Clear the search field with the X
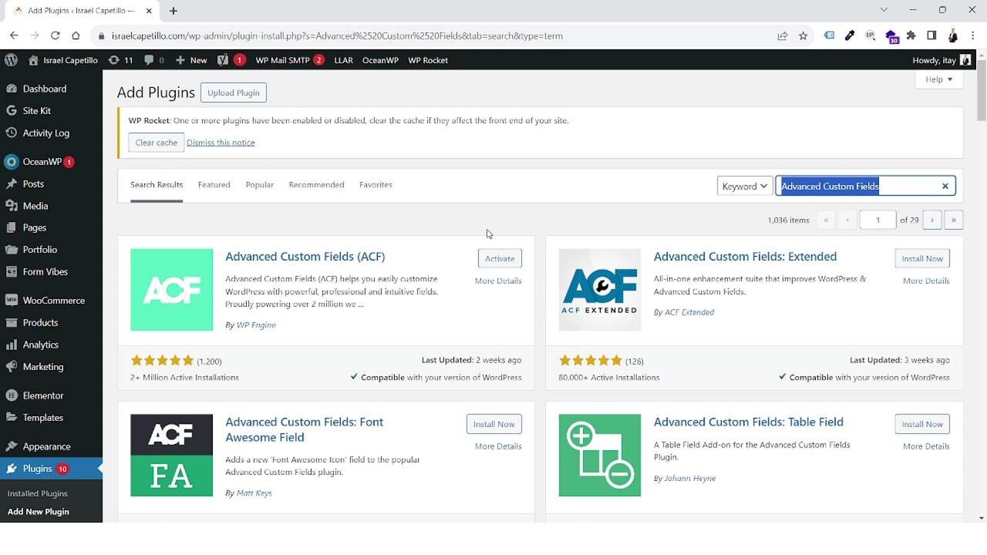 pyautogui.click(x=945, y=186)
